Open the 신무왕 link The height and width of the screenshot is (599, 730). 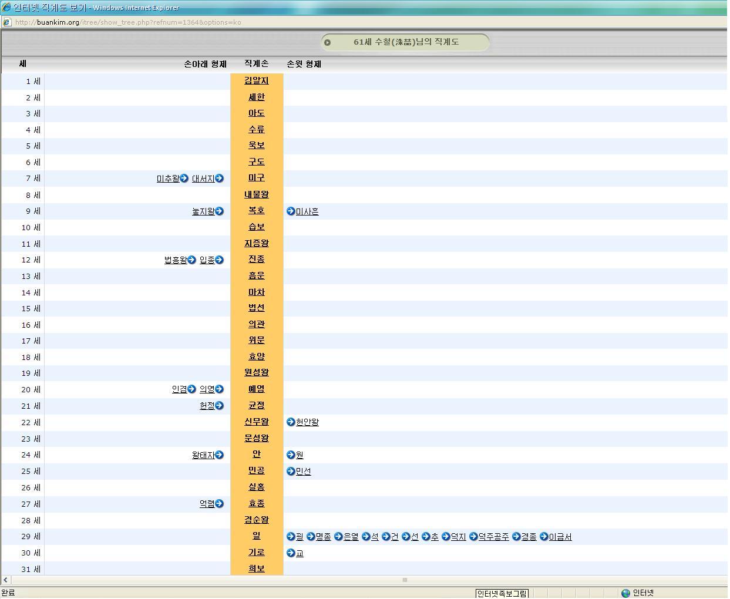pyautogui.click(x=257, y=422)
